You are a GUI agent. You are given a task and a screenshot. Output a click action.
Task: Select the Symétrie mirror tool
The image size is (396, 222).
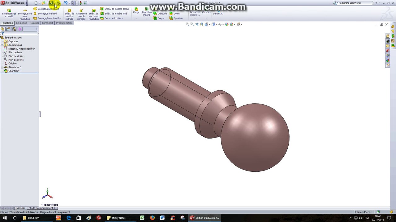pos(176,18)
